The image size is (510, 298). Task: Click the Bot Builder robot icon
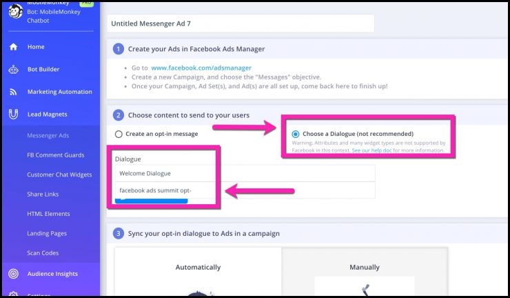click(13, 70)
